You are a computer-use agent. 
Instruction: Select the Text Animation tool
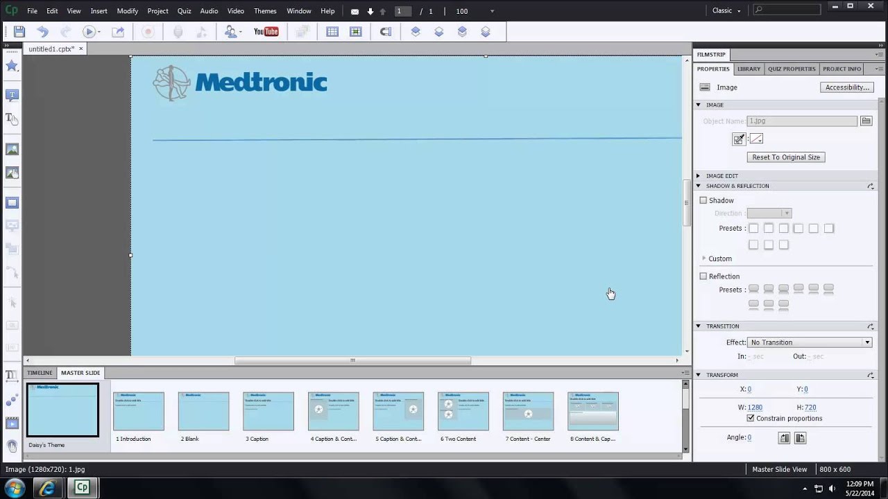pos(12,376)
